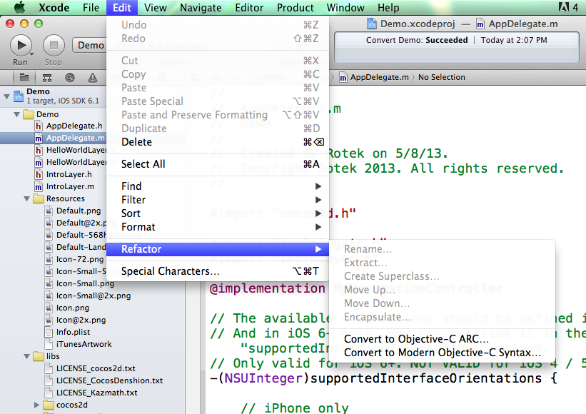Show the Project navigator folder icon
Viewport: 586px width, 414px height.
pos(24,77)
